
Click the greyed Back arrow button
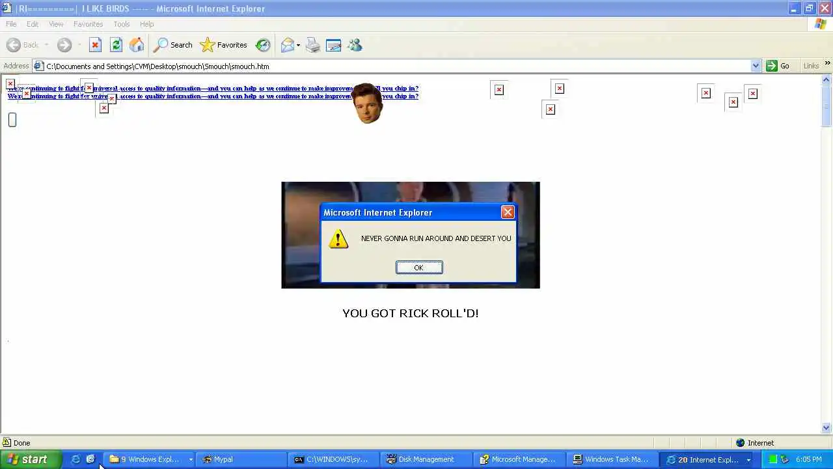point(23,45)
